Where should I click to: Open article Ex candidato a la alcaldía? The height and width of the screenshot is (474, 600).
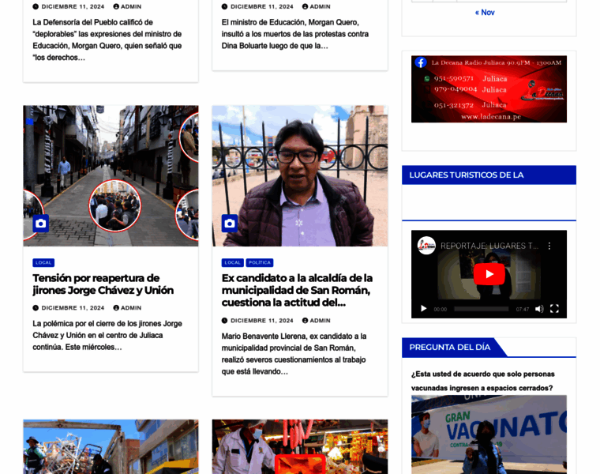click(x=297, y=290)
